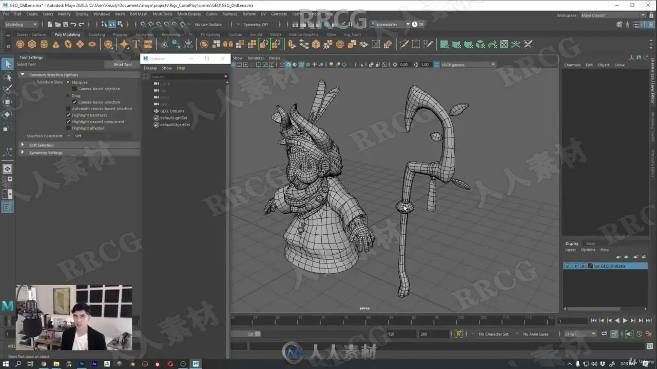The height and width of the screenshot is (369, 657).
Task: Click the Reset Tool button
Action: pyautogui.click(x=123, y=65)
